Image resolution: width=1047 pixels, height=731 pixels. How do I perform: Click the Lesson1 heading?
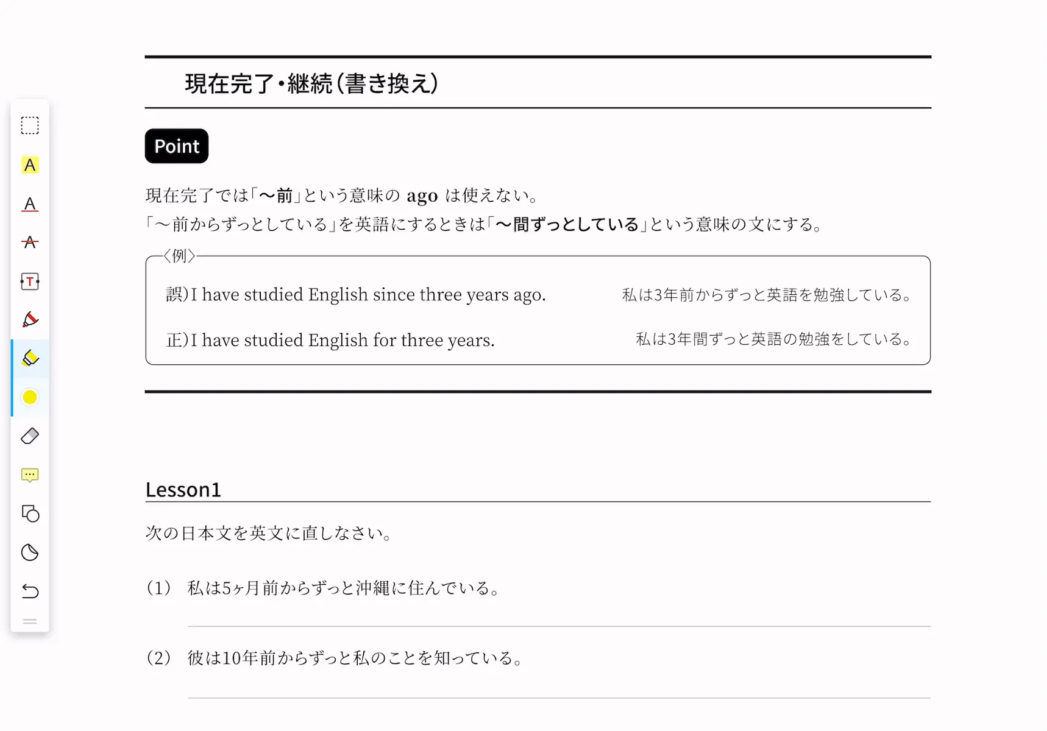click(x=183, y=490)
